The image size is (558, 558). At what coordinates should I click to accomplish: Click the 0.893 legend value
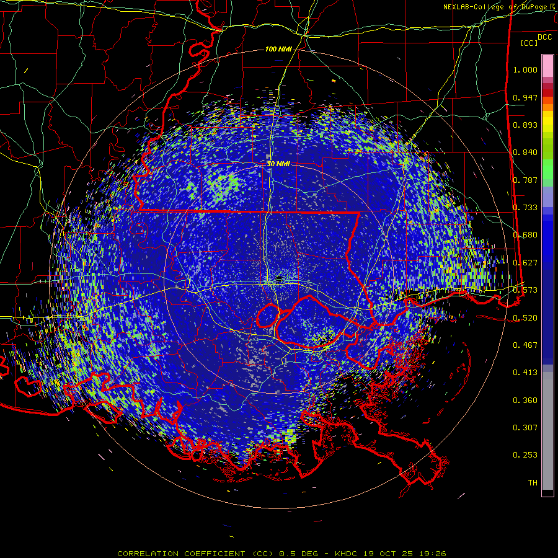[525, 125]
